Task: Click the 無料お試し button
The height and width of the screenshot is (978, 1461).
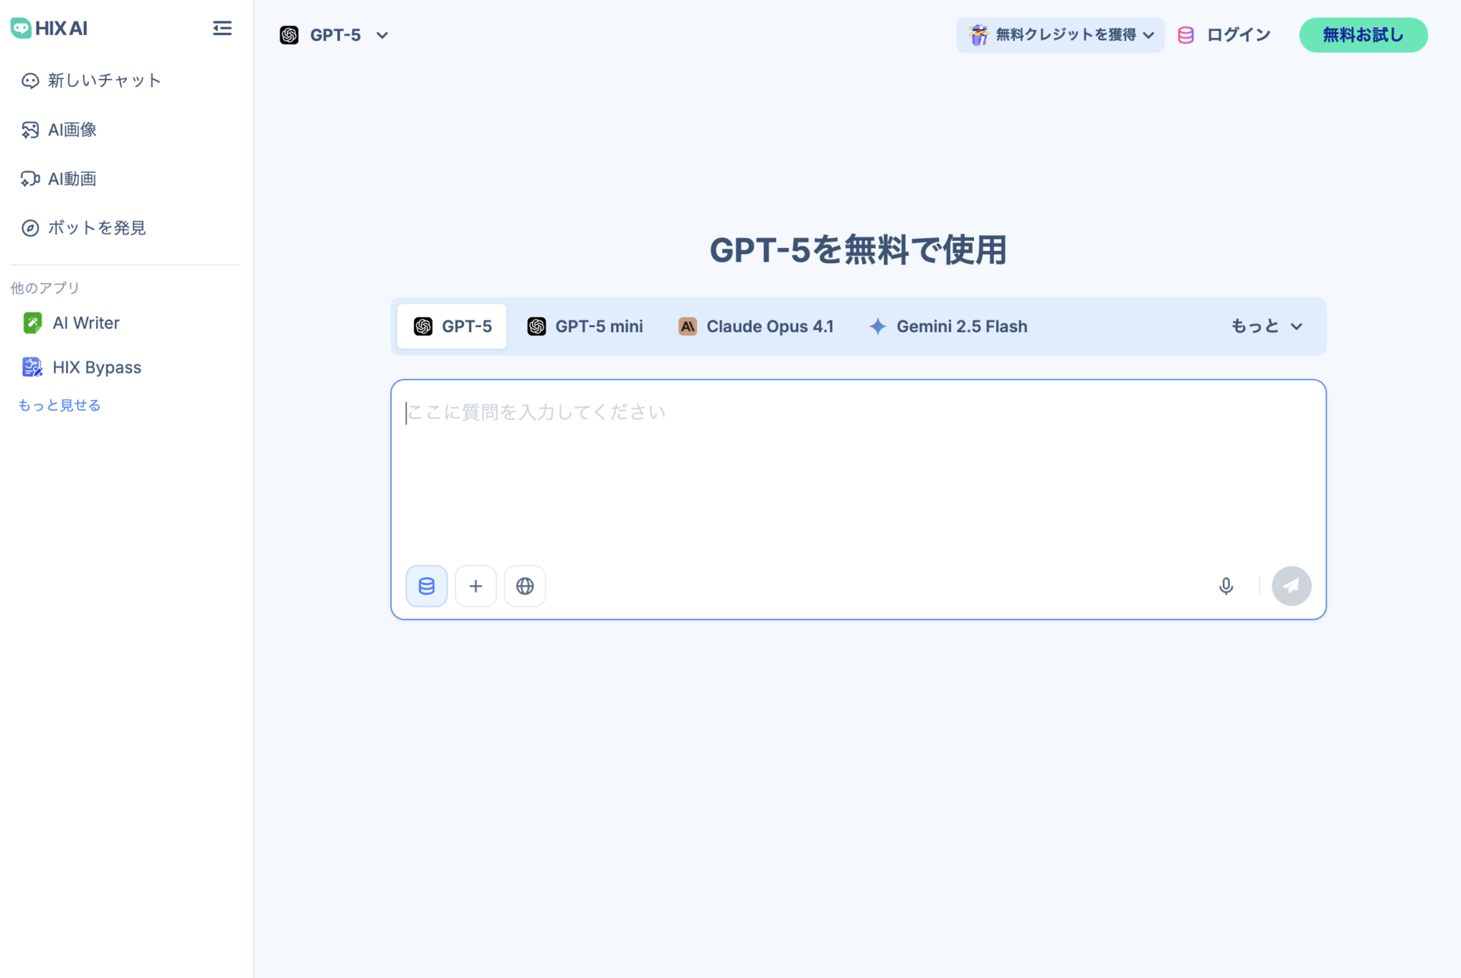Action: pos(1363,34)
